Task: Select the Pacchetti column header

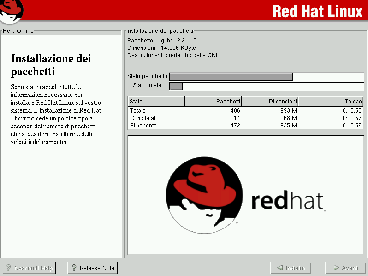Action: tap(213, 102)
